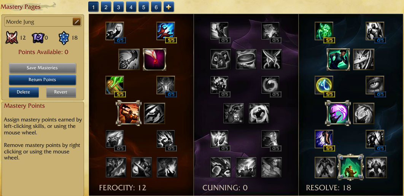Select the axe warrior keystone in Ferocity
Screen dimensions: 404x196
tap(129, 113)
